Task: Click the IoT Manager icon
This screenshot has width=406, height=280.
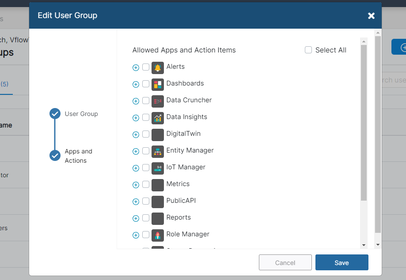Action: pyautogui.click(x=158, y=168)
